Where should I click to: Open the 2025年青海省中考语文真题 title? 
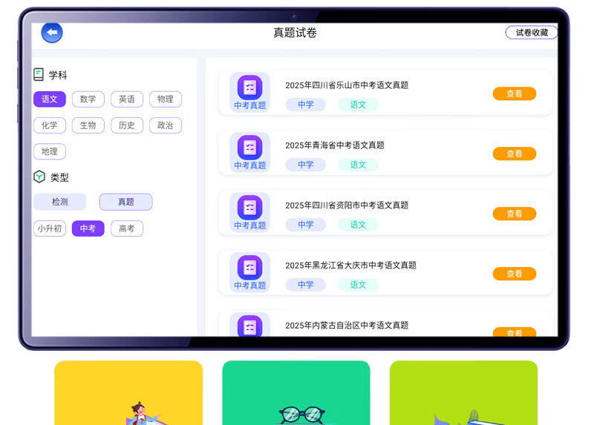point(335,145)
